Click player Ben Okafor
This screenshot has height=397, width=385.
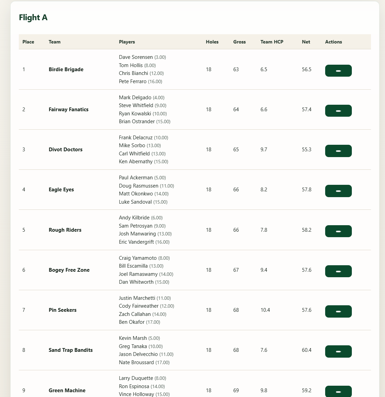[132, 322]
